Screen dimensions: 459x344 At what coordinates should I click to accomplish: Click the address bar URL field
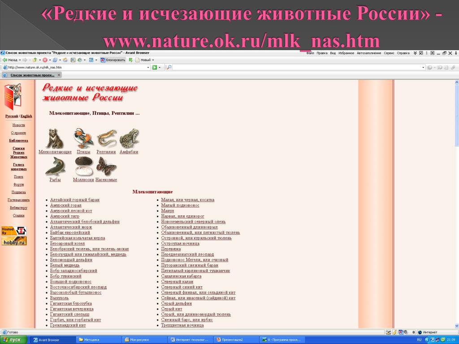(x=77, y=68)
